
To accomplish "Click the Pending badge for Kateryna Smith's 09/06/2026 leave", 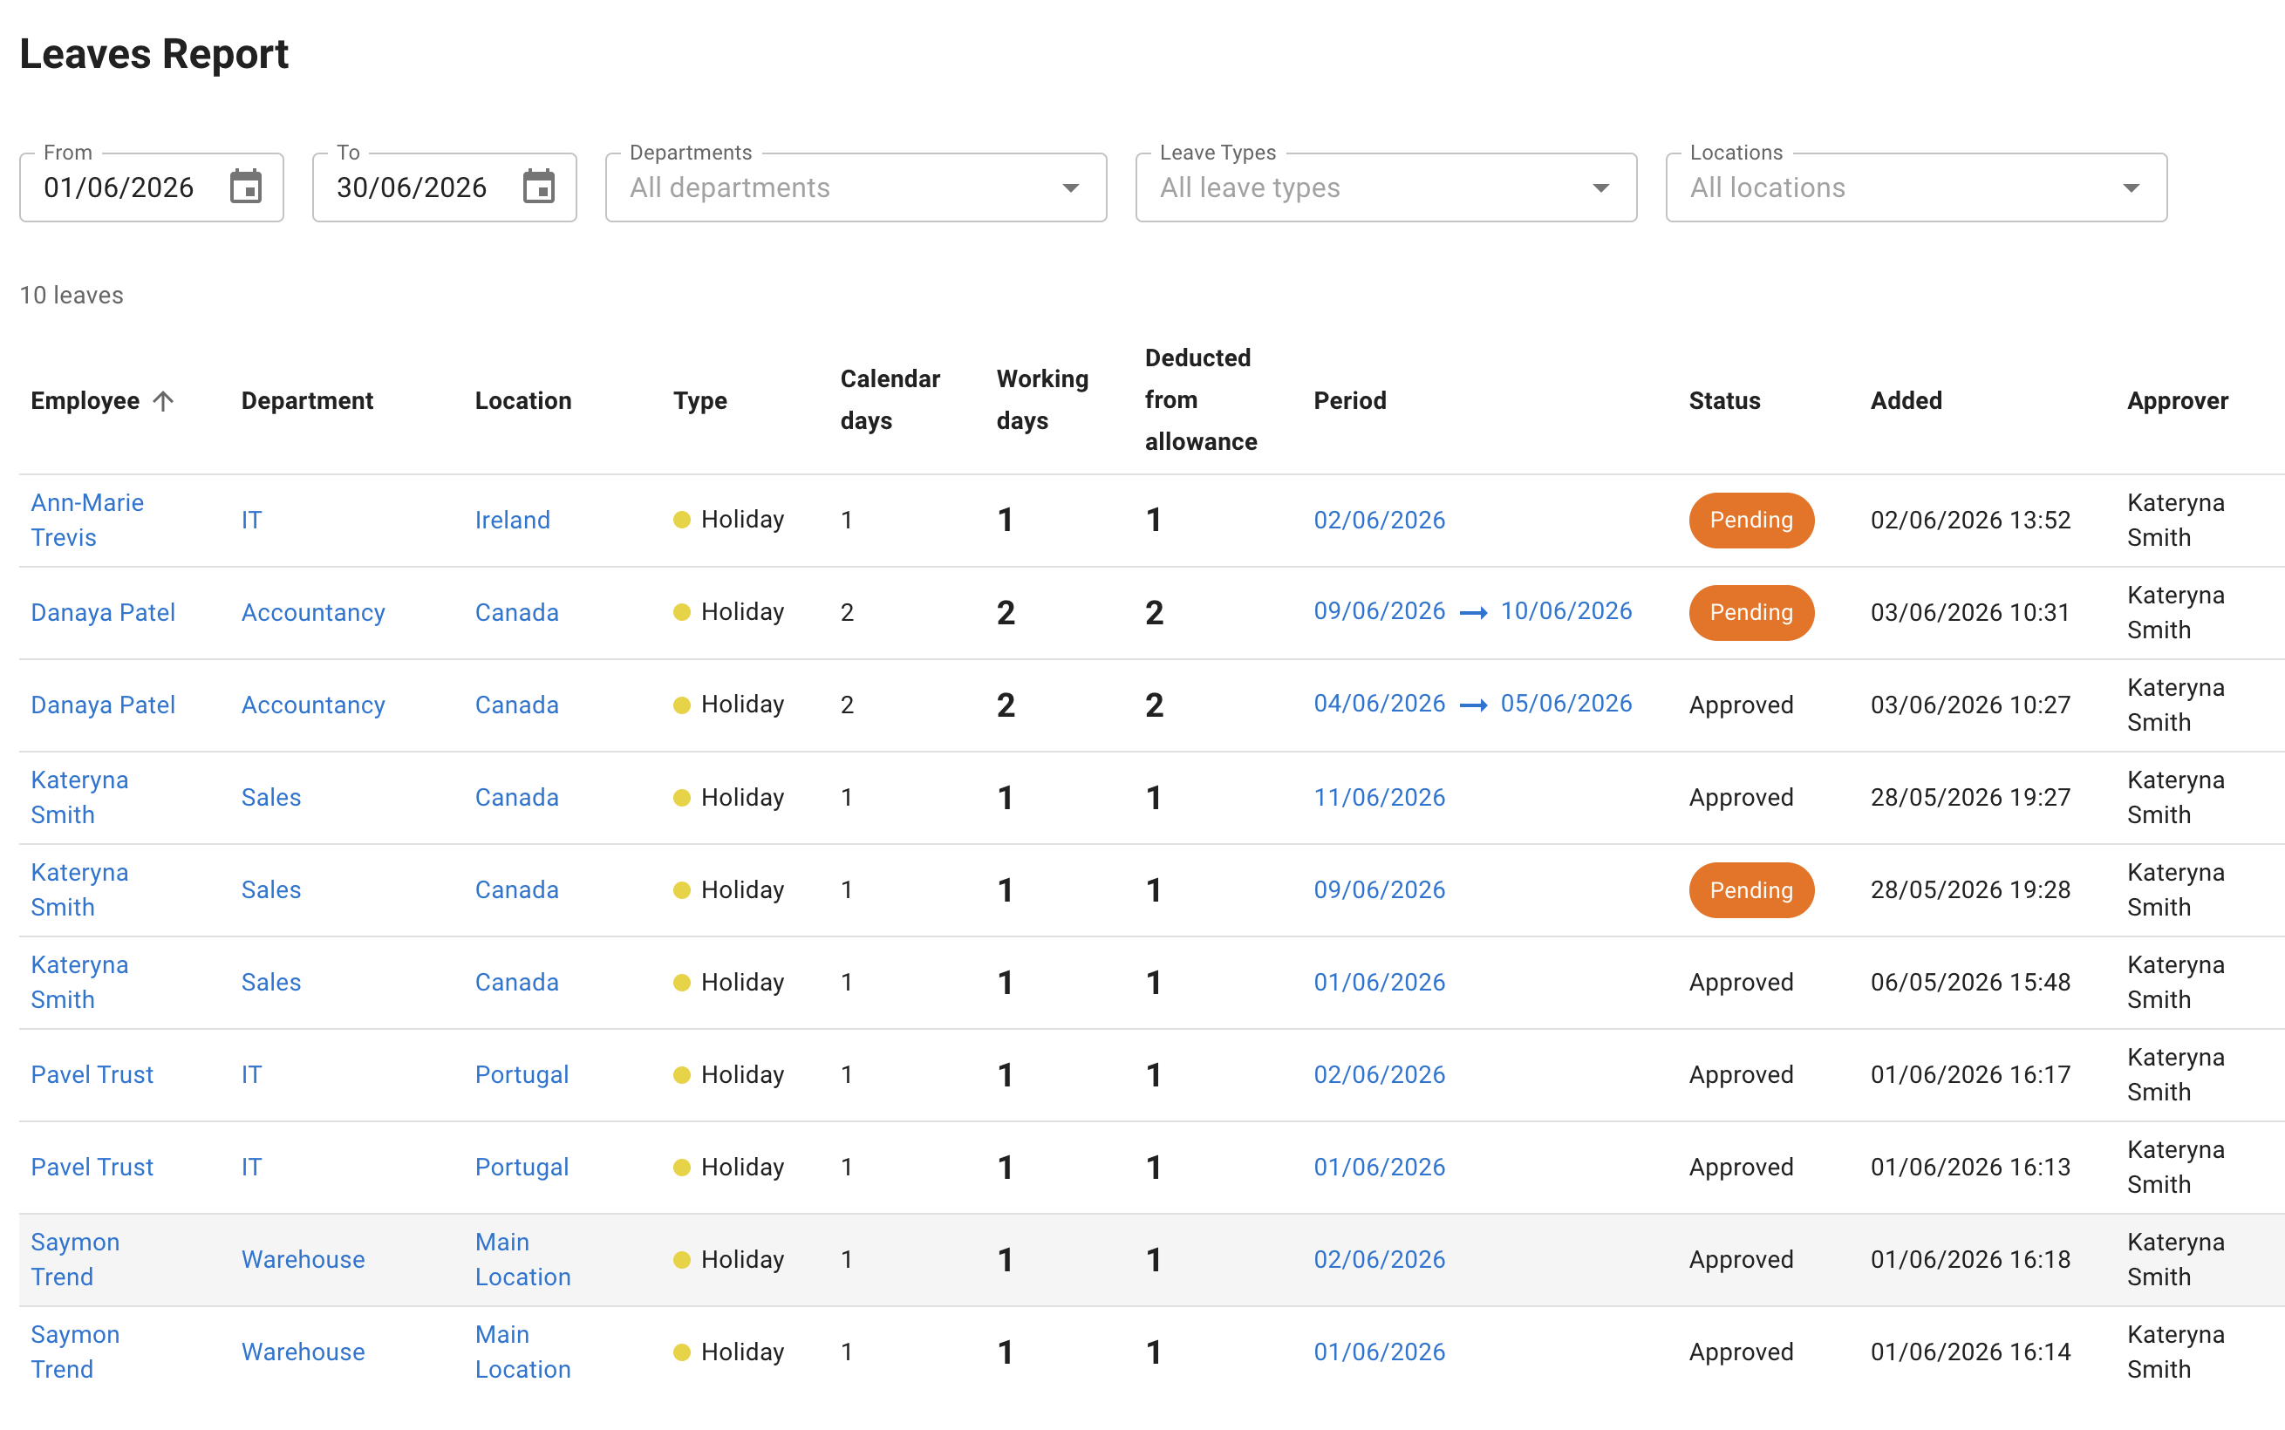I will 1750,890.
